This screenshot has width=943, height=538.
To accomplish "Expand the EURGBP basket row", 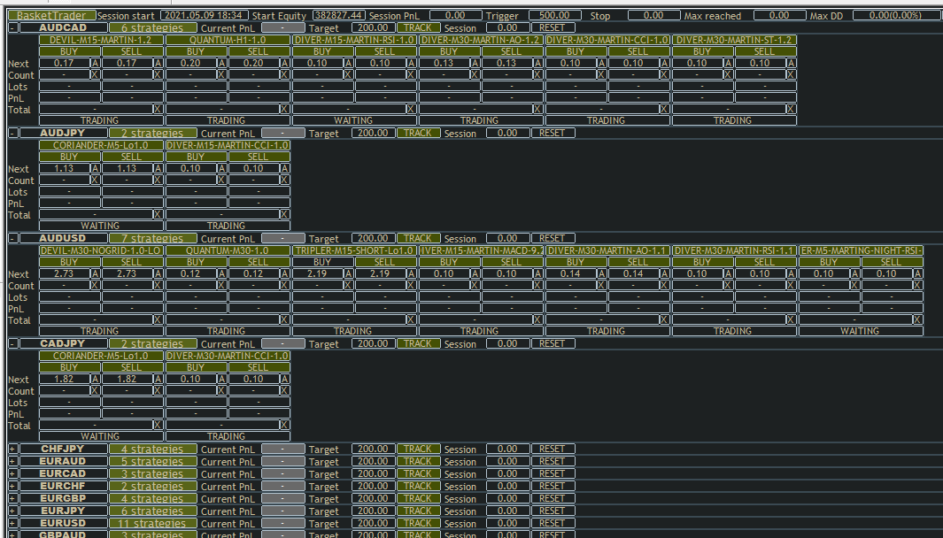I will click(12, 498).
